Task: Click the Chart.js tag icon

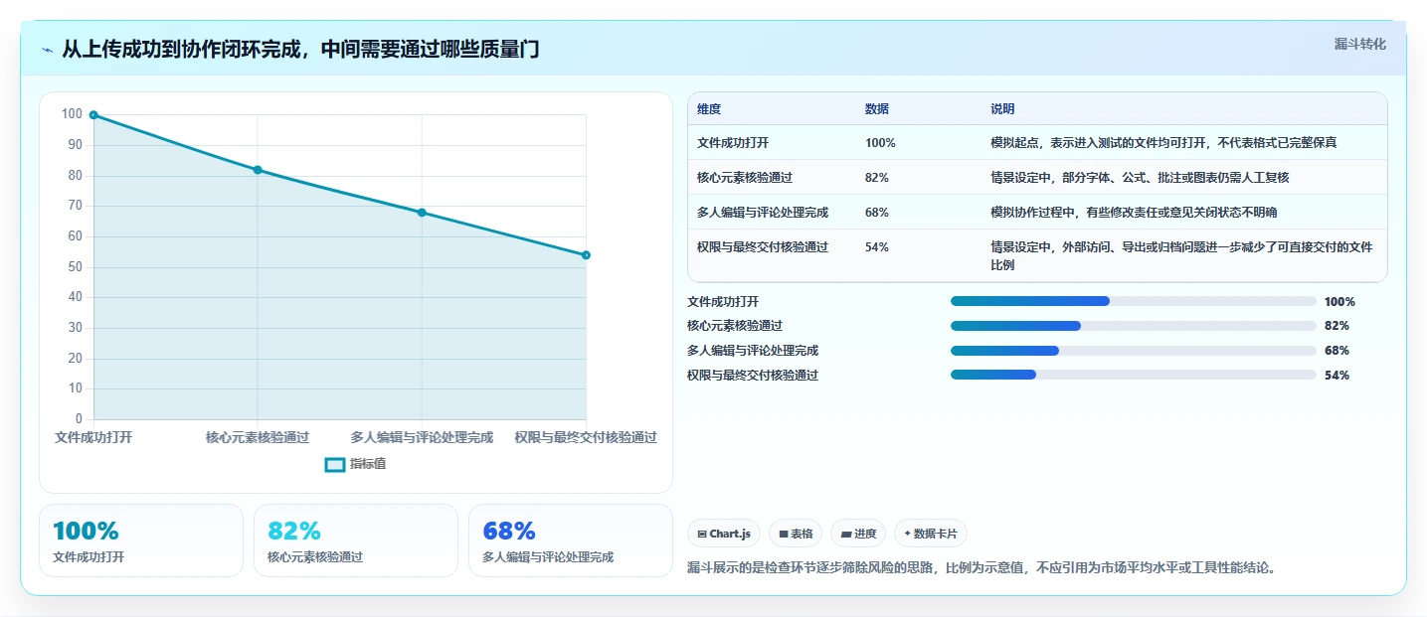Action: click(x=702, y=535)
